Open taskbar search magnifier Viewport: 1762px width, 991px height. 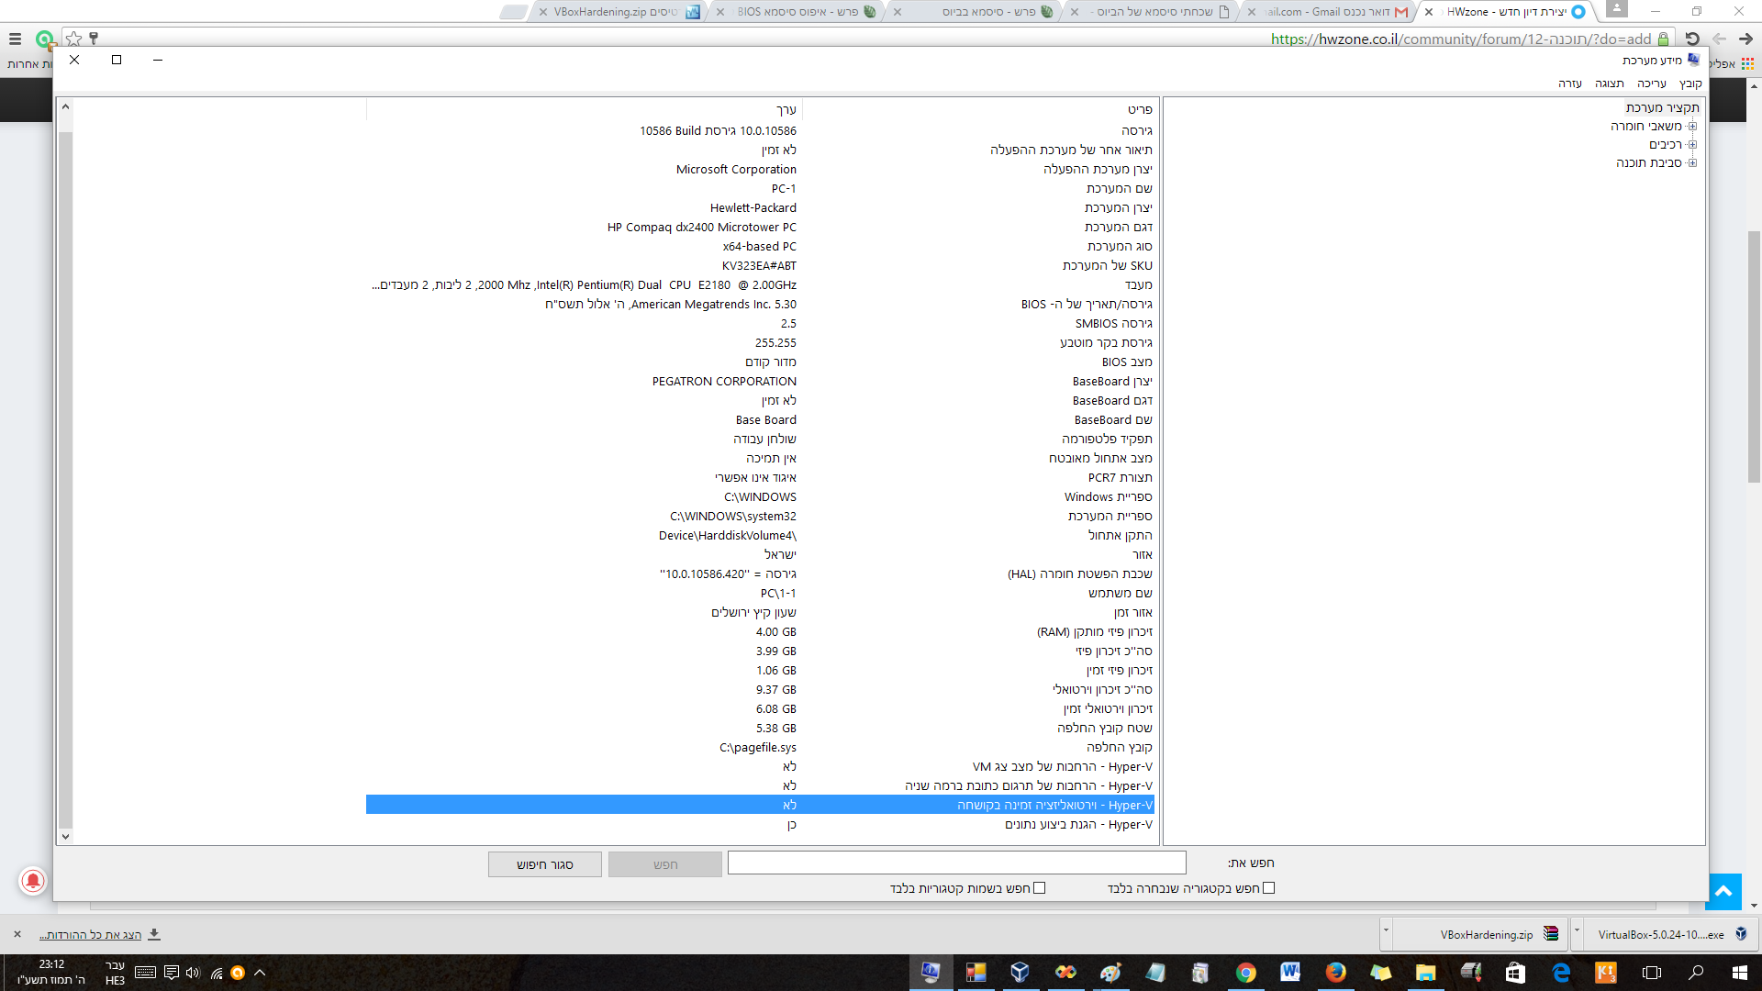[x=1696, y=973]
